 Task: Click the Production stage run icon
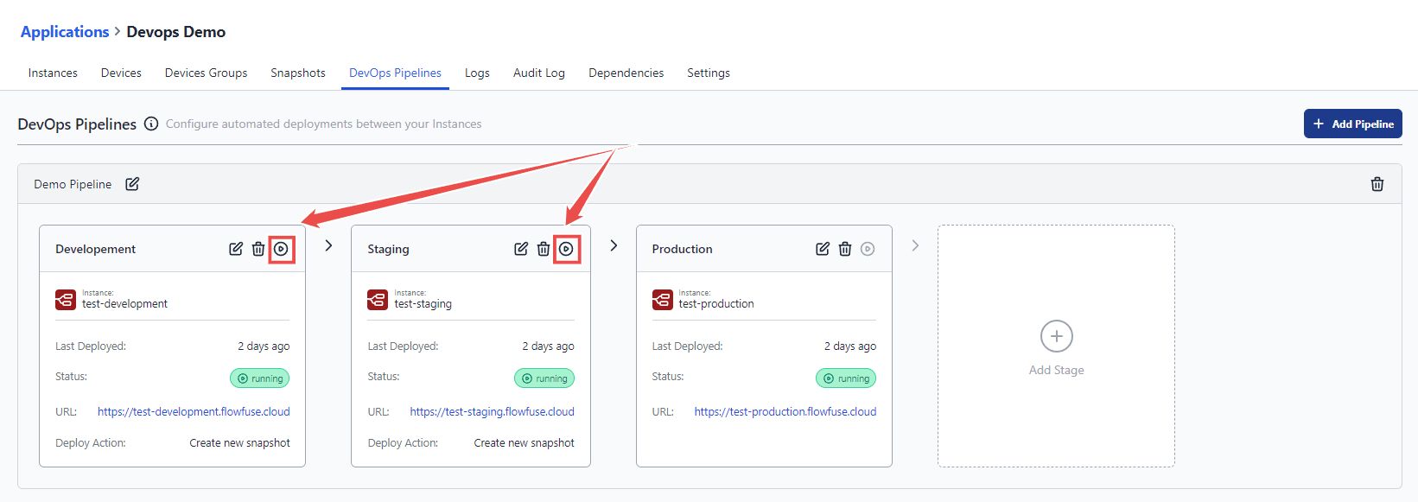(x=868, y=249)
